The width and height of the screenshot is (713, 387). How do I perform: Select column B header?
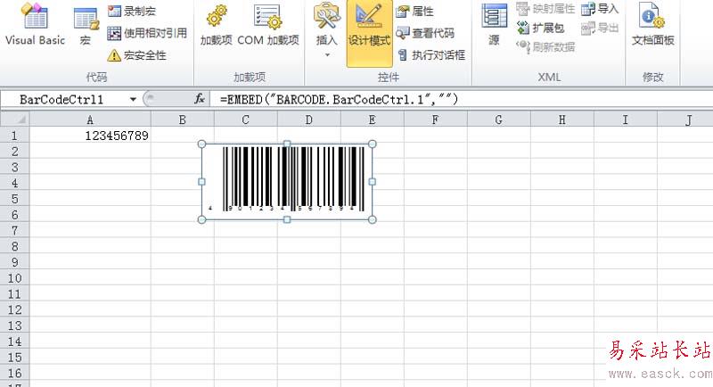pos(183,119)
